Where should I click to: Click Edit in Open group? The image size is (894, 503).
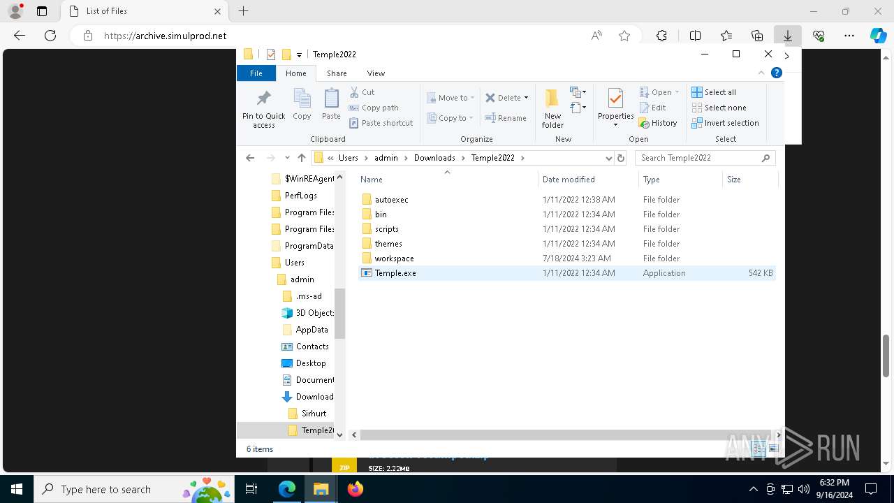(652, 108)
